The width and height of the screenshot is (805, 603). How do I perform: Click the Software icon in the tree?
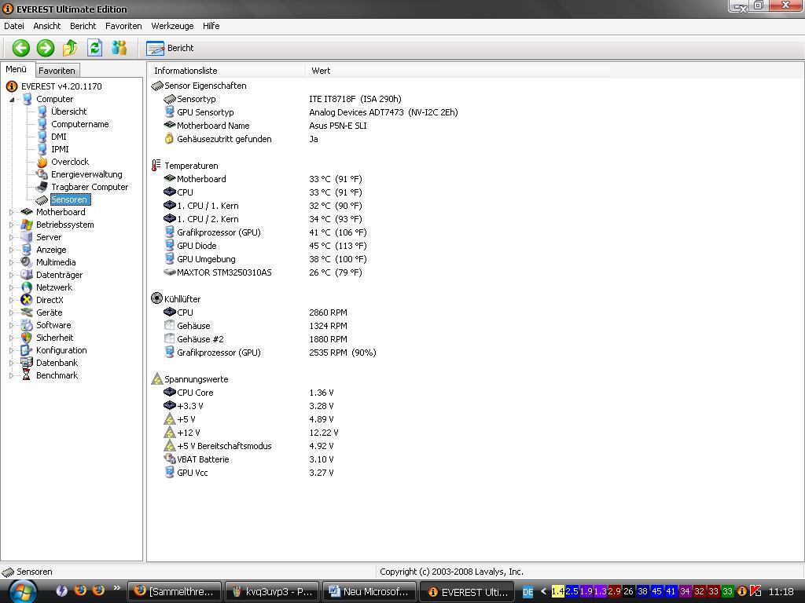point(27,325)
